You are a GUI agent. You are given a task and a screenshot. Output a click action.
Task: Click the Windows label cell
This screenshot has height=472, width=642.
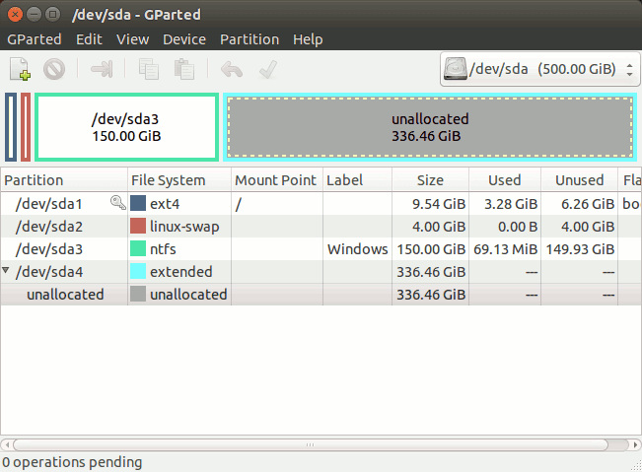click(x=357, y=249)
